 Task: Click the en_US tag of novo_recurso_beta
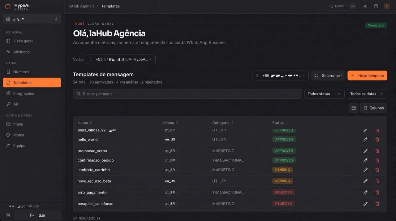(x=170, y=181)
